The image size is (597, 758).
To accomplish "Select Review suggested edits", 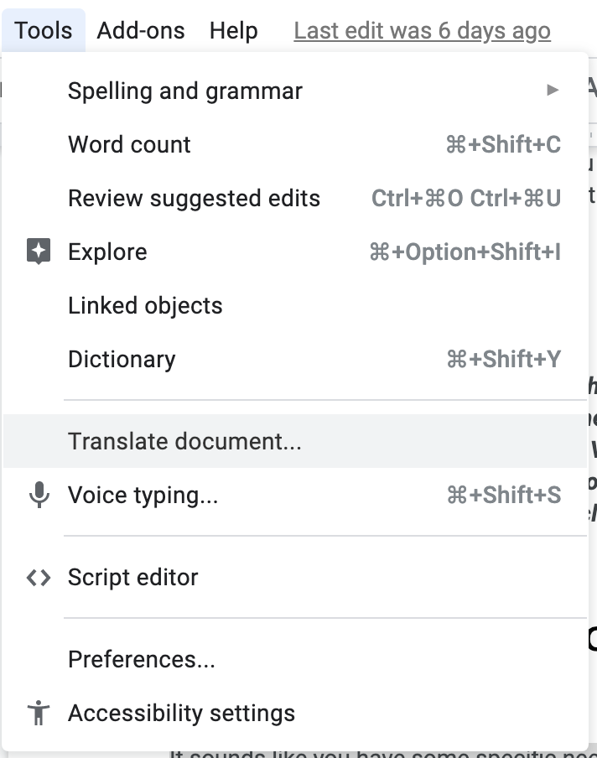I will tap(194, 198).
